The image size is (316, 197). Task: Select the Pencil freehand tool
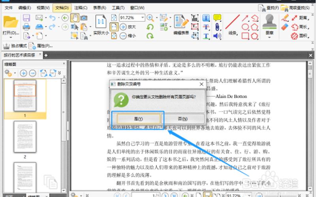tap(285, 18)
